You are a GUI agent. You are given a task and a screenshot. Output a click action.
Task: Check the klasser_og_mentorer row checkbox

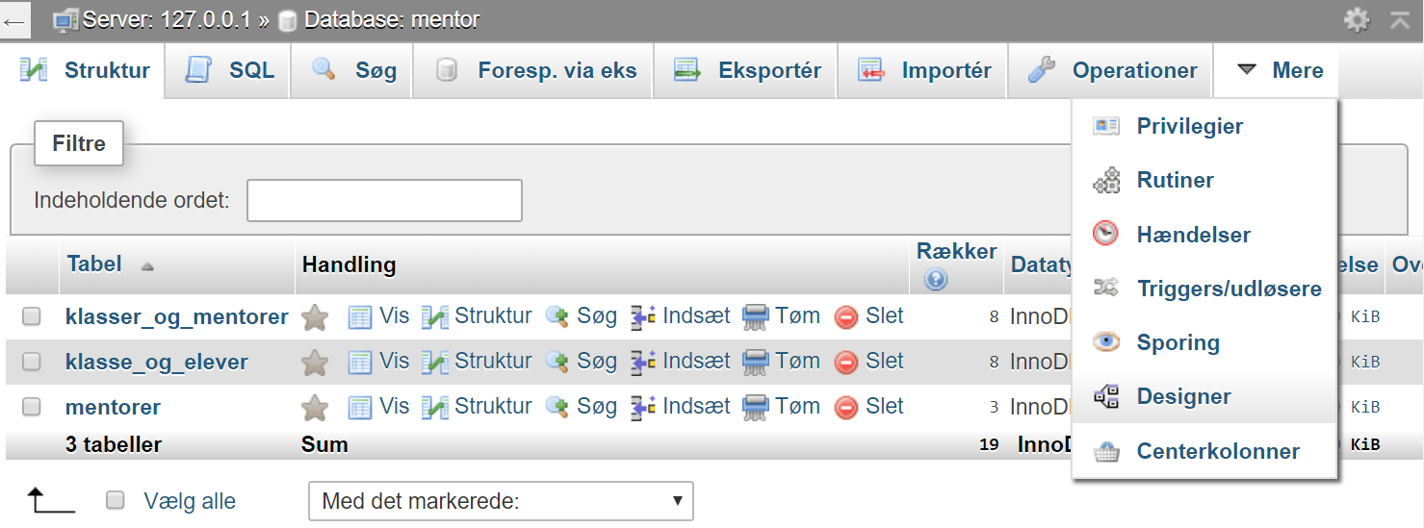point(32,316)
